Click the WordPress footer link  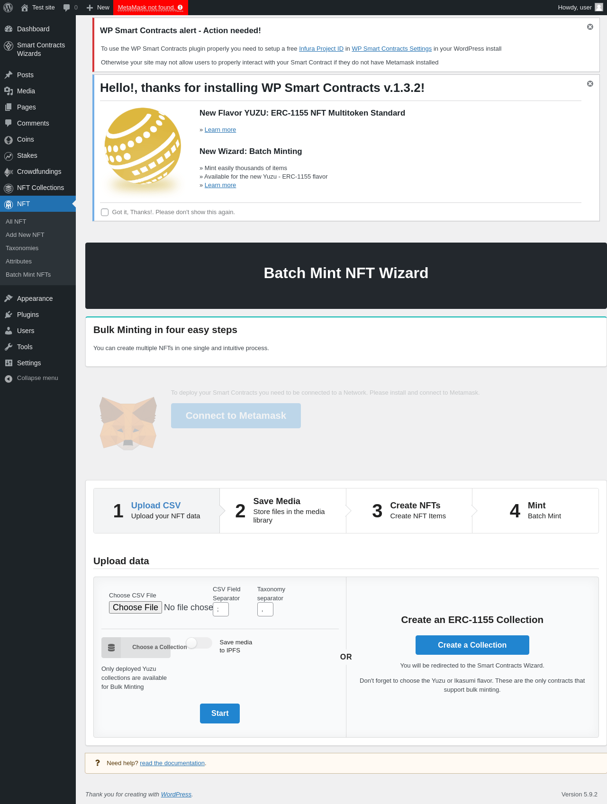[x=176, y=795]
